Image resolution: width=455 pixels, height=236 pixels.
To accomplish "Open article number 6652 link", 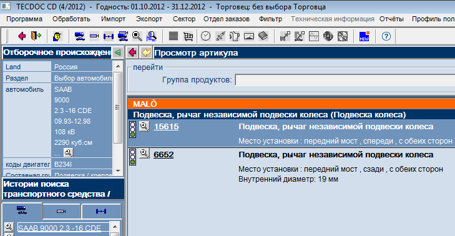I will [164, 154].
